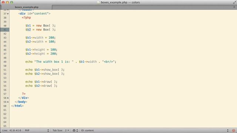Click the <div id="content"> tag
237x133 pixels.
tap(34, 14)
